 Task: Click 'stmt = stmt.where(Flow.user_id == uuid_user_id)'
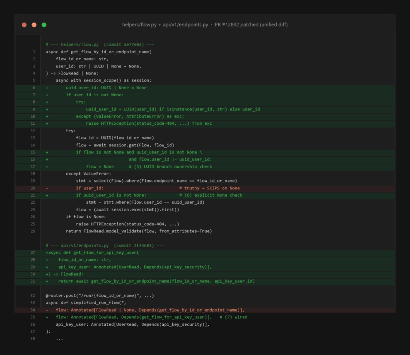point(145,202)
